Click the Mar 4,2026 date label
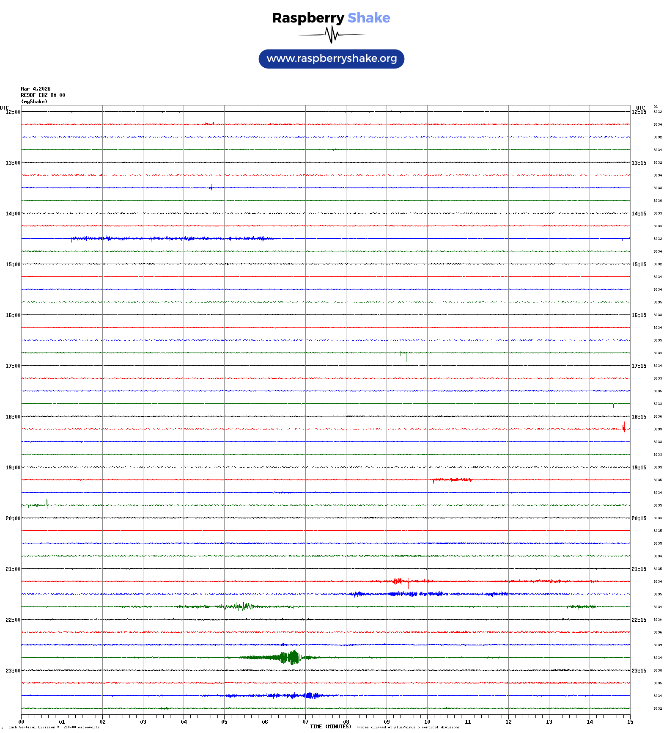The width and height of the screenshot is (664, 733). click(36, 89)
